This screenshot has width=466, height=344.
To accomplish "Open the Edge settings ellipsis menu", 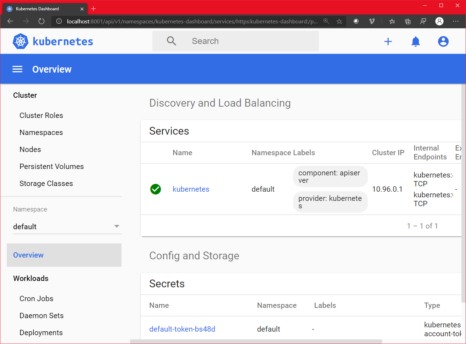I will coord(456,21).
